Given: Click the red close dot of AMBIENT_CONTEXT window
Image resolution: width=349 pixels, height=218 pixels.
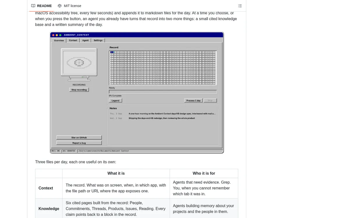Looking at the screenshot, I should click(53, 35).
